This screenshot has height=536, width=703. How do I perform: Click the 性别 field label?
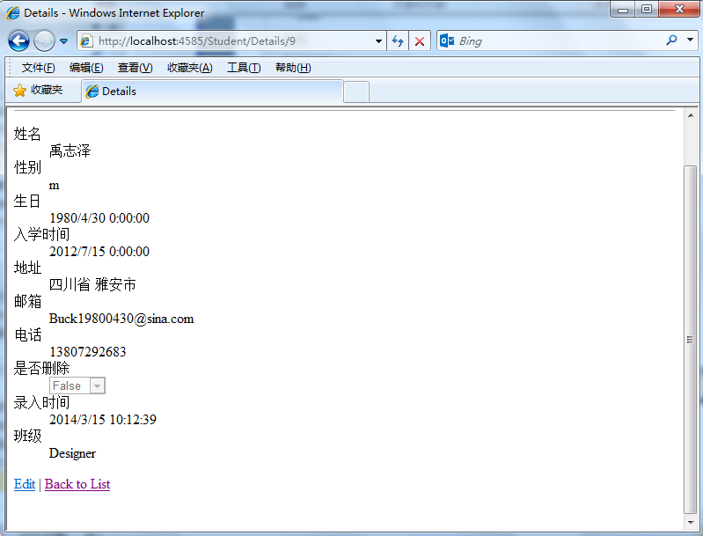pyautogui.click(x=27, y=167)
